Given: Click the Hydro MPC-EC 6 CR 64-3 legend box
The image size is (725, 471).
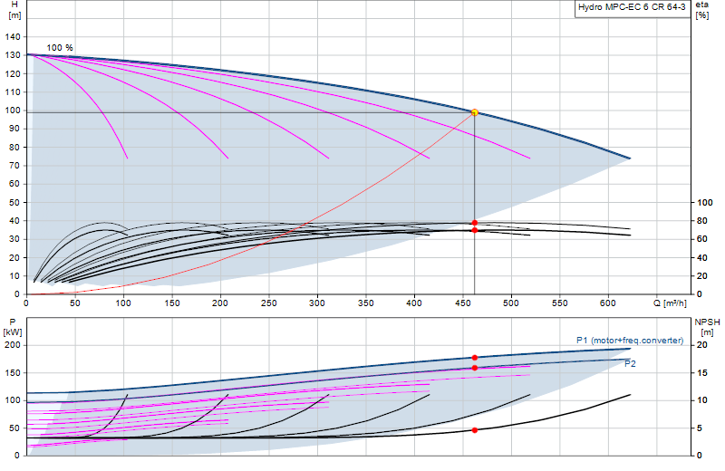Looking at the screenshot, I should click(632, 8).
